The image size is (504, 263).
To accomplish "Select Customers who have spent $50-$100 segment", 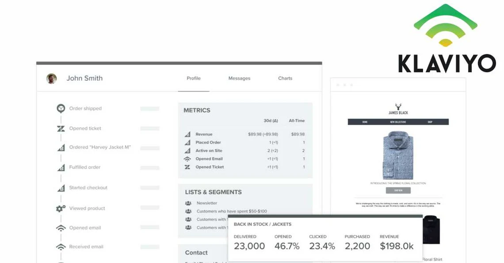I will [232, 211].
